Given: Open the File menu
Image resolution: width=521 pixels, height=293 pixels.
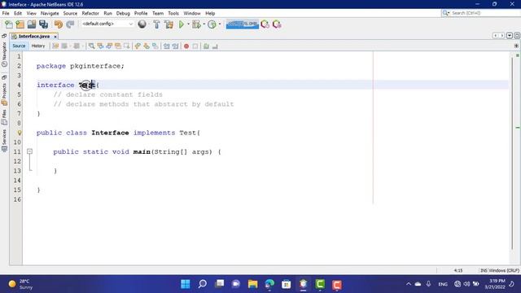Looking at the screenshot, I should pos(6,13).
